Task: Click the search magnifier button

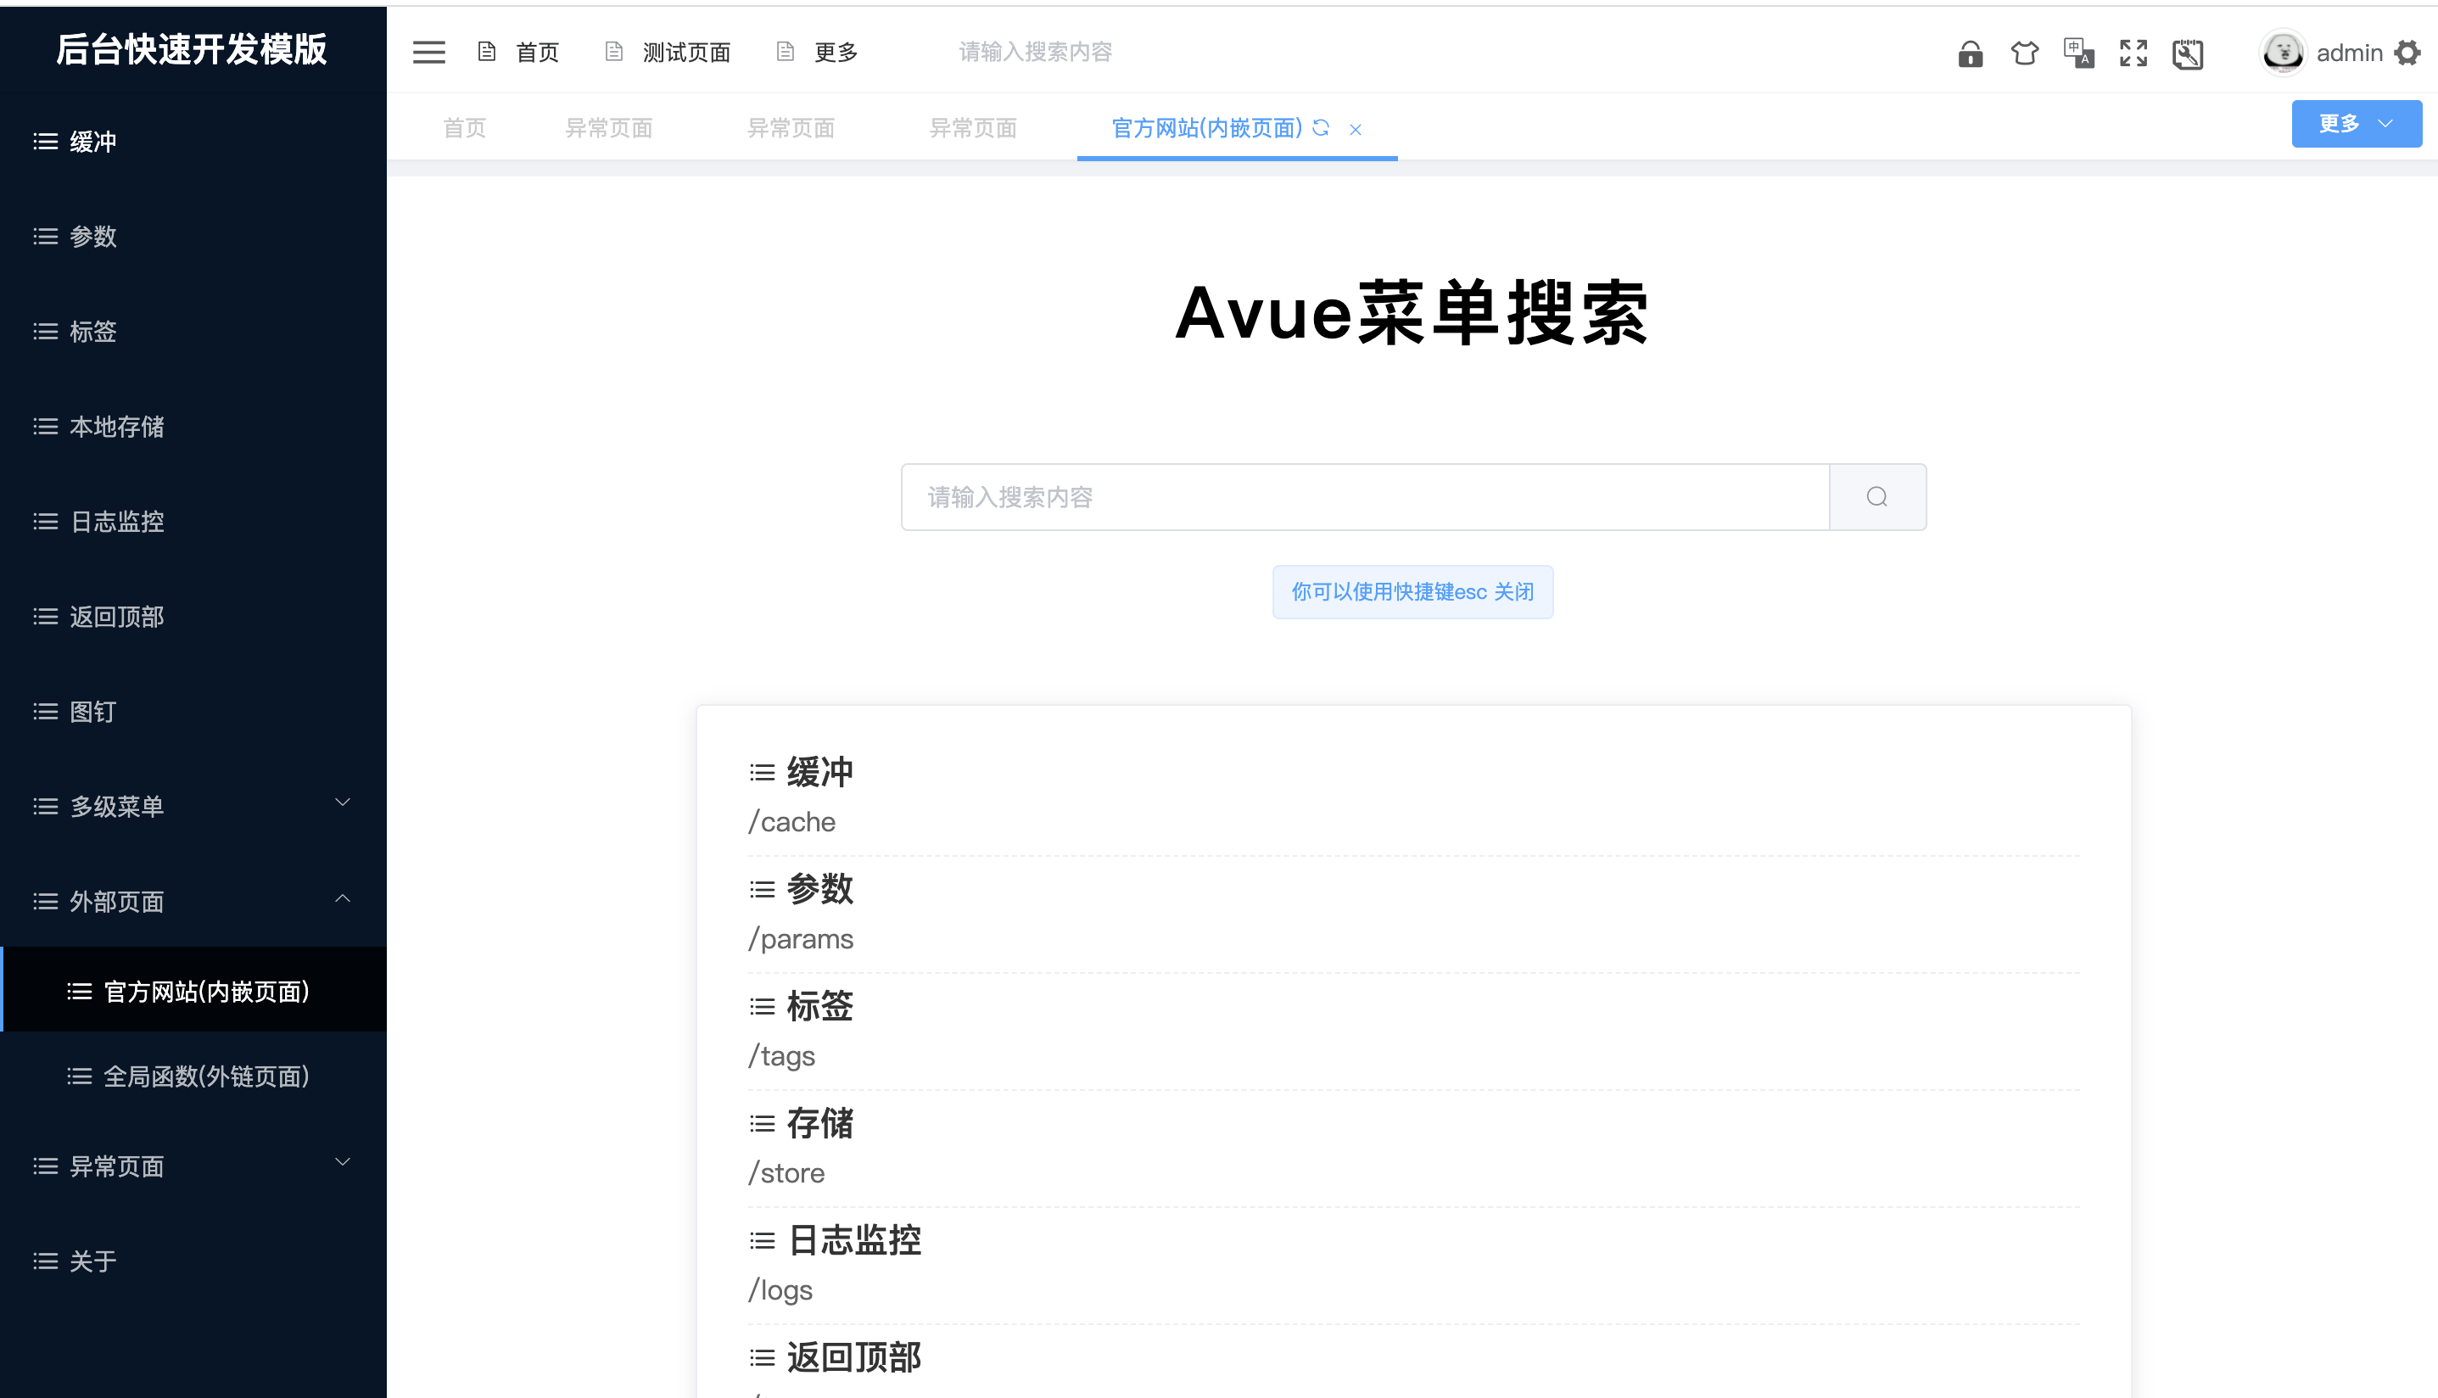Action: [x=1876, y=496]
